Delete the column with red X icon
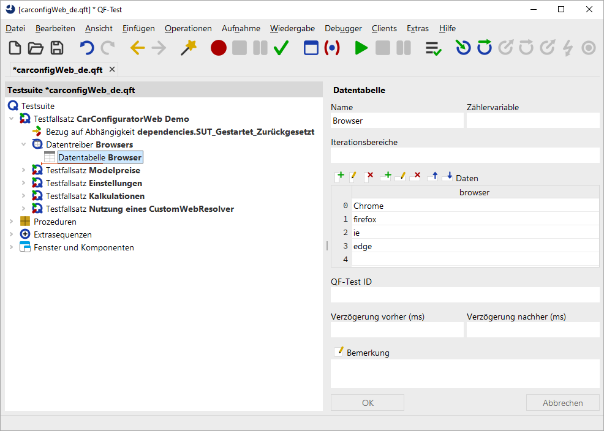 369,177
